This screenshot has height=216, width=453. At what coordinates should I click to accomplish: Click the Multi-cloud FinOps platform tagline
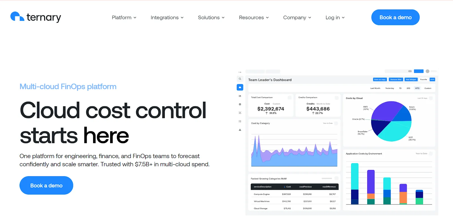[68, 87]
